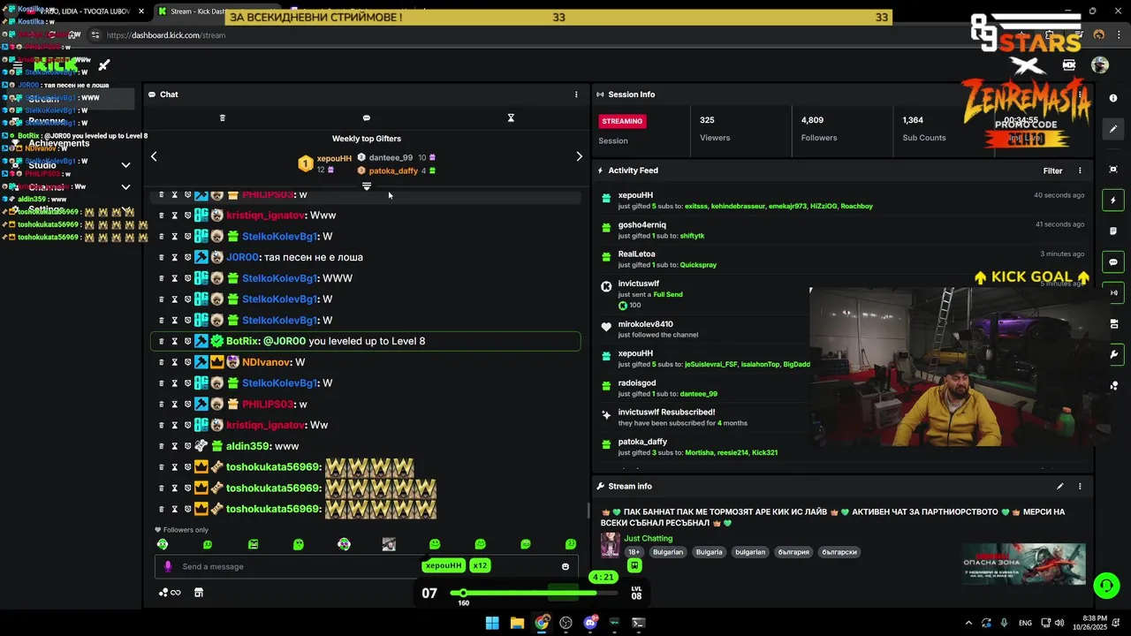
Task: Click the 'българия' tag chip
Action: click(x=793, y=552)
